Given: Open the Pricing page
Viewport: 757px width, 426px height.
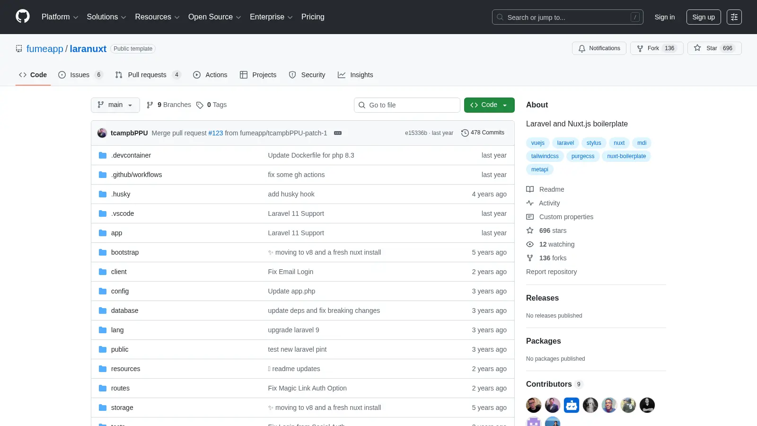Looking at the screenshot, I should [x=313, y=17].
